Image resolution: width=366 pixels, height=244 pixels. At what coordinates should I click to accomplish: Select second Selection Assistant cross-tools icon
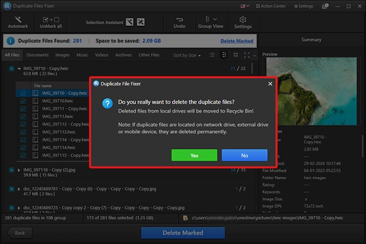tap(141, 22)
